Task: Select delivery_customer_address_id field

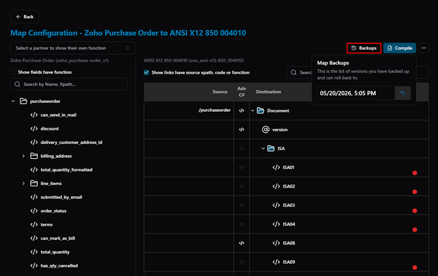Action: tap(71, 142)
